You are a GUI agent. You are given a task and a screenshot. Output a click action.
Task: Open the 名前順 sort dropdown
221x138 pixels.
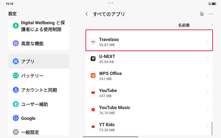pos(195,25)
